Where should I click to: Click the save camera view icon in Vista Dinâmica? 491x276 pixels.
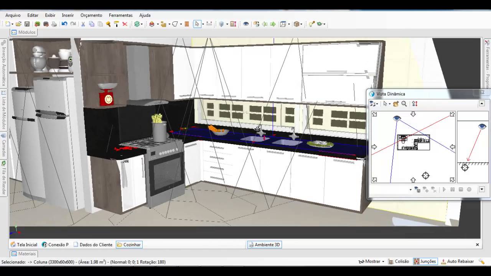click(417, 189)
